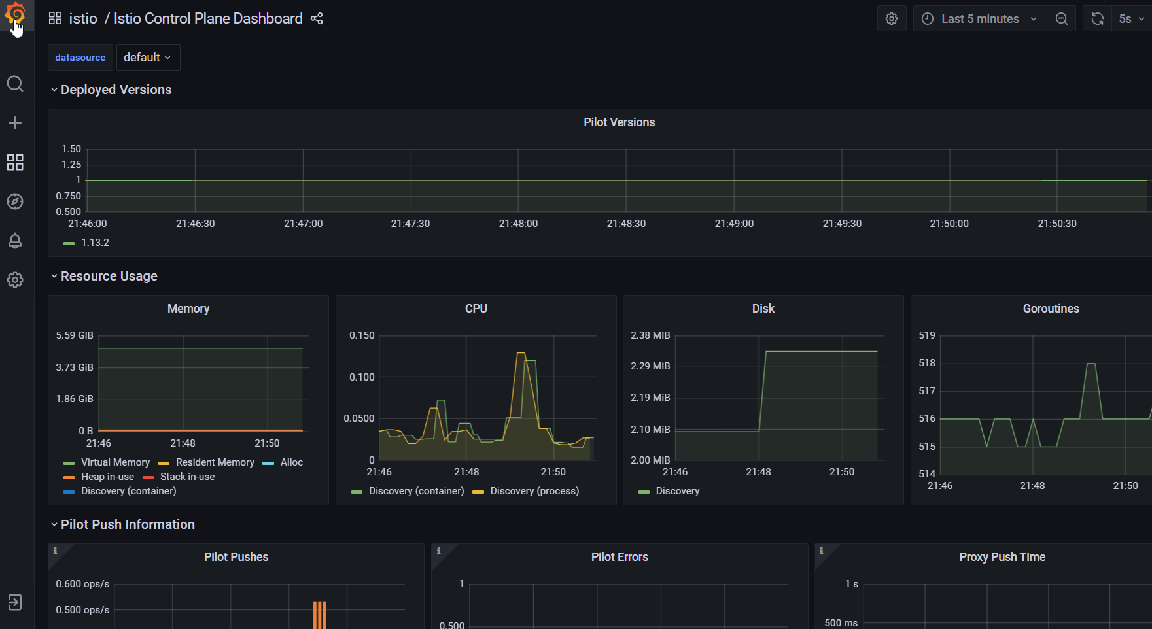
Task: Open the 5s refresh interval dropdown
Action: 1132,19
